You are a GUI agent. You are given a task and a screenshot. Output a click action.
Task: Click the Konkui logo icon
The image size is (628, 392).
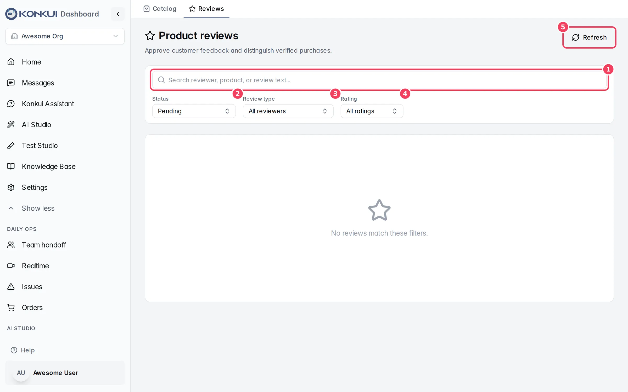click(x=11, y=14)
